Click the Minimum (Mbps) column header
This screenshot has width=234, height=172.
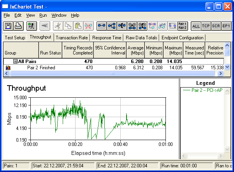coord(154,50)
